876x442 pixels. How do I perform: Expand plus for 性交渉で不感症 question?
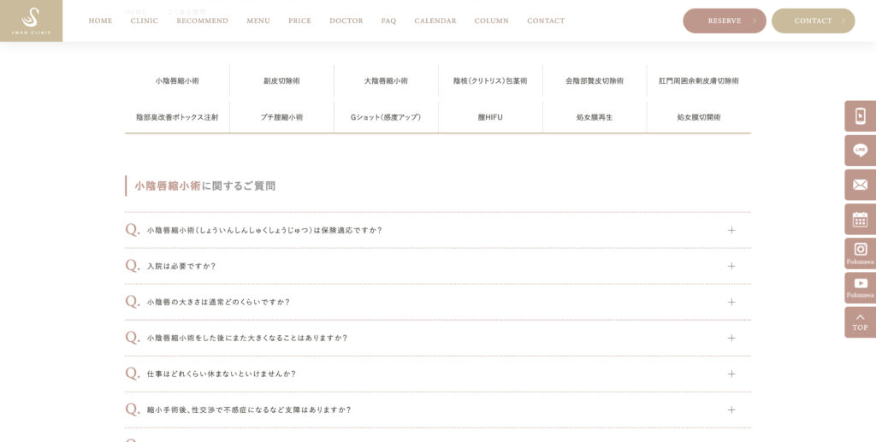pyautogui.click(x=731, y=410)
